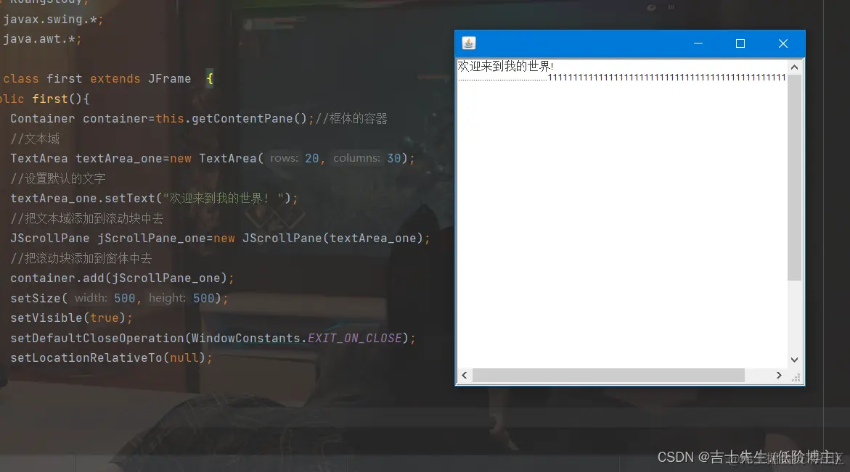Click the text '欢迎来到我的世界!' in text area
Image resolution: width=850 pixels, height=472 pixels.
click(x=505, y=66)
